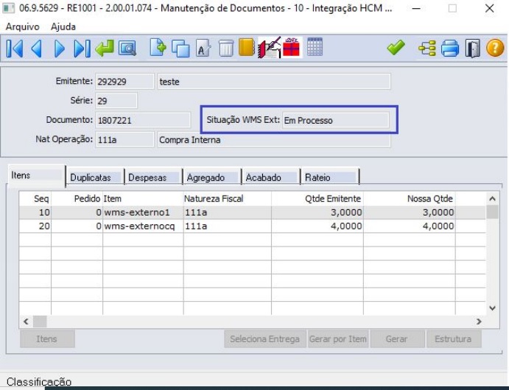
Task: Click the Documento field 1807221
Action: pos(143,120)
